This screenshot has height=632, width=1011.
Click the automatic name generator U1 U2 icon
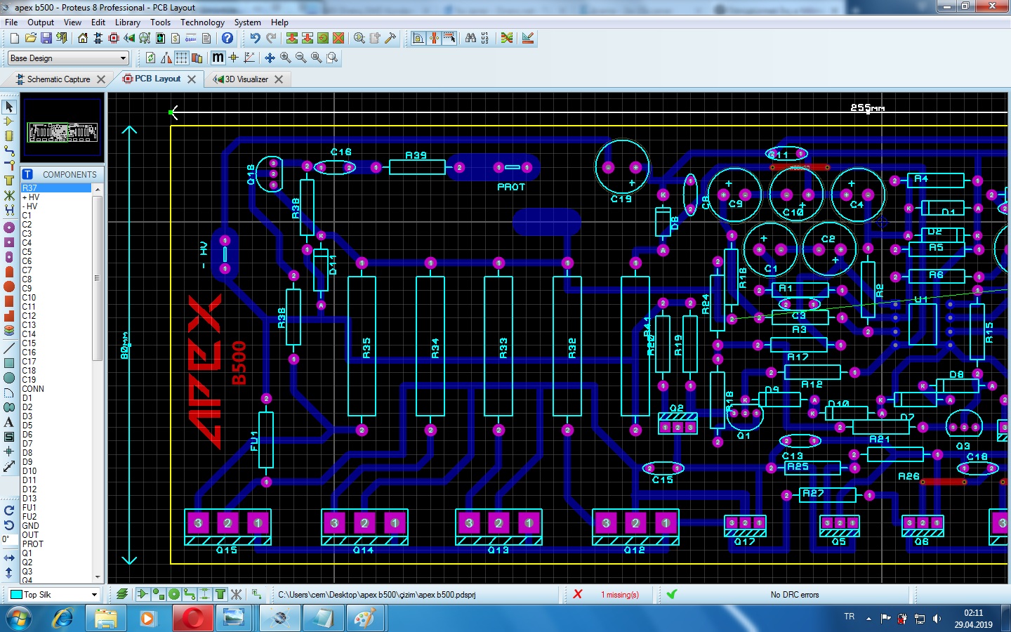click(x=485, y=38)
